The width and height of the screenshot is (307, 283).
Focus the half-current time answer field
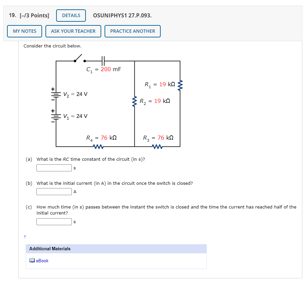[54, 222]
